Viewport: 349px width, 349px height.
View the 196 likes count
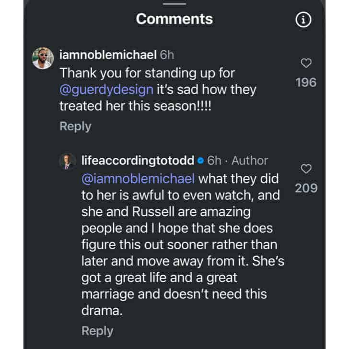pos(306,82)
